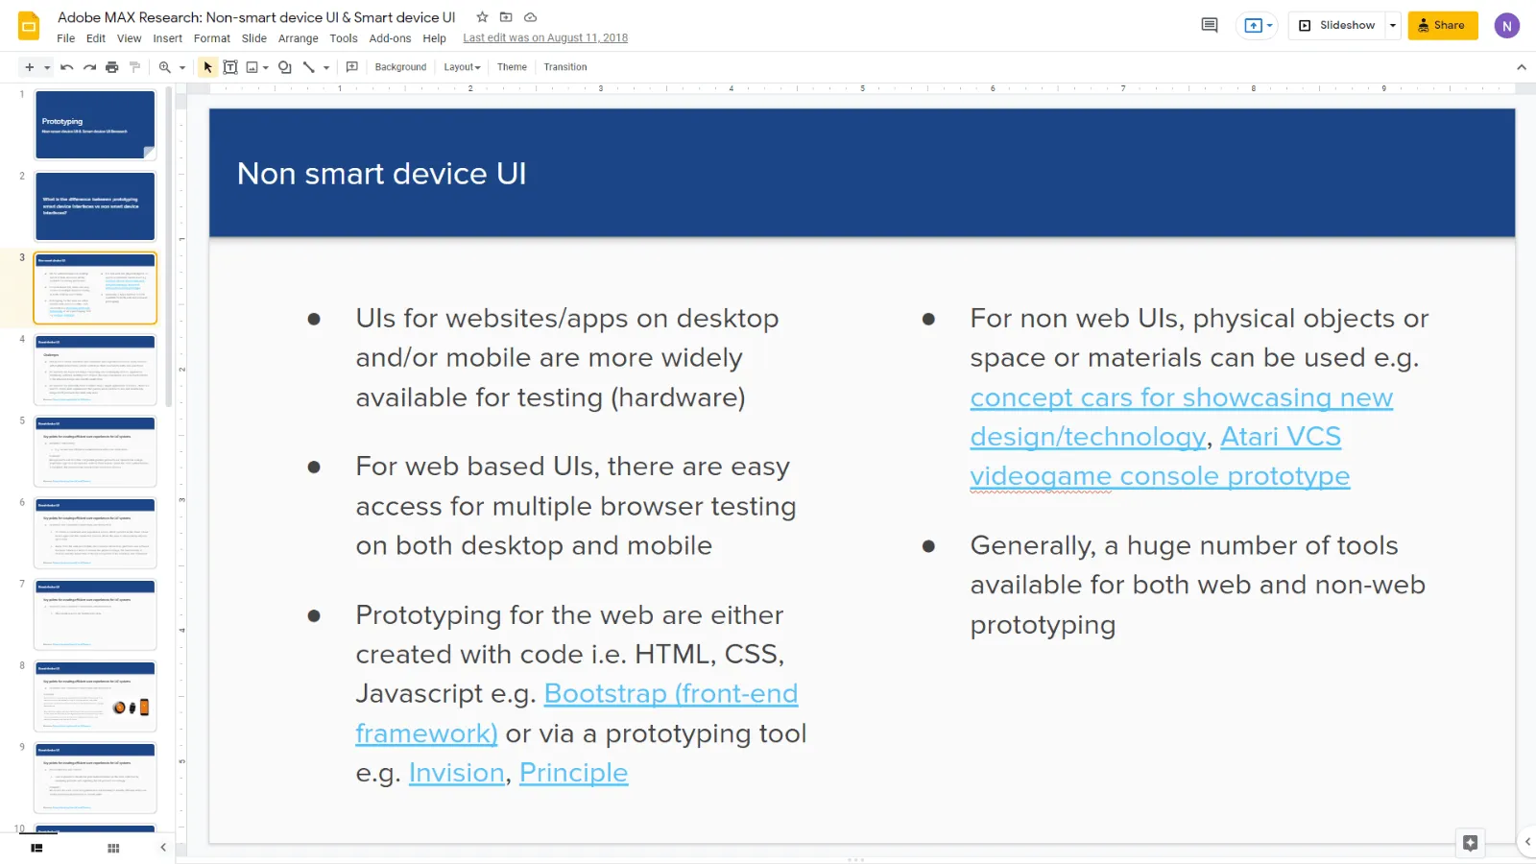Open the comment history icon
The image size is (1536, 864).
1210,25
